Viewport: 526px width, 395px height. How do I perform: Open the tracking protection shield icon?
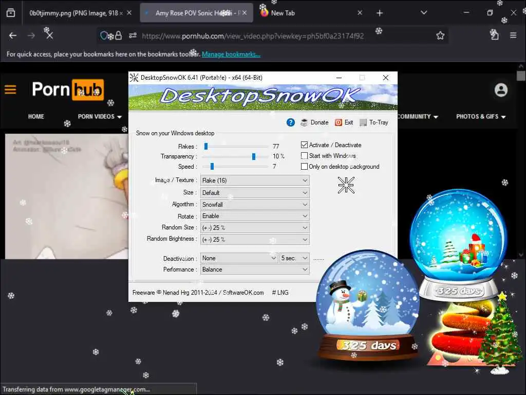click(104, 35)
